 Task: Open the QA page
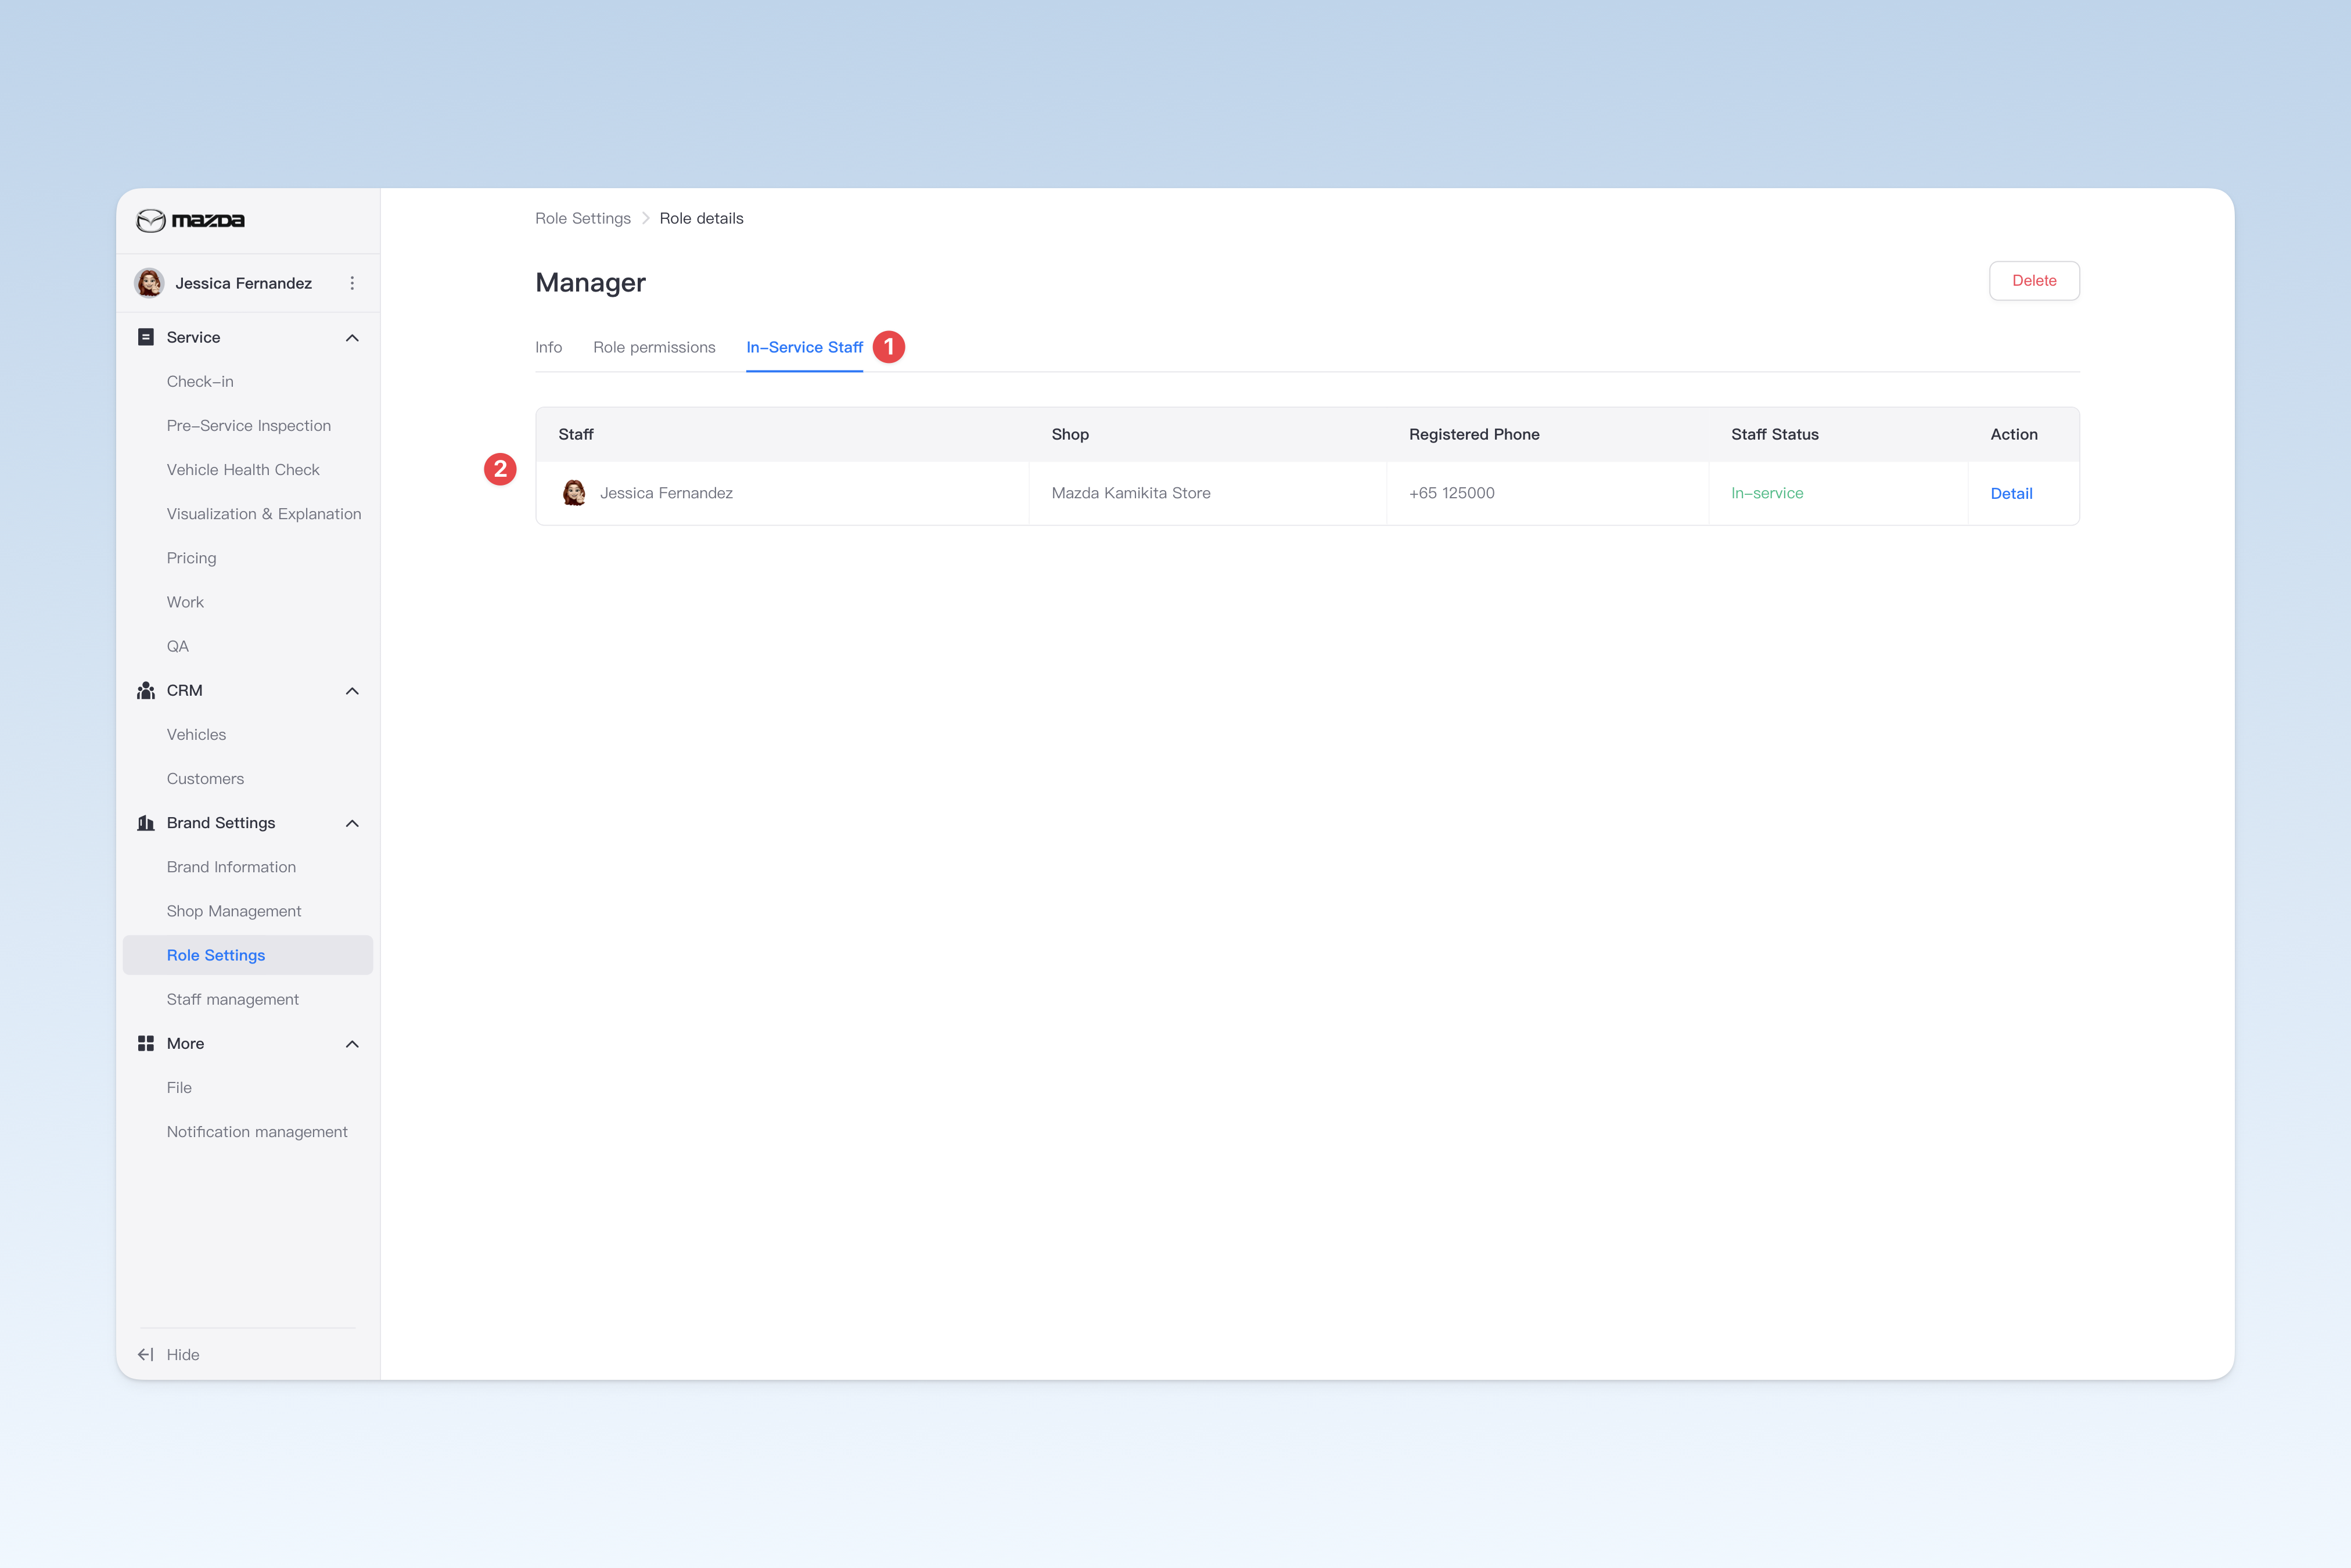coord(178,646)
